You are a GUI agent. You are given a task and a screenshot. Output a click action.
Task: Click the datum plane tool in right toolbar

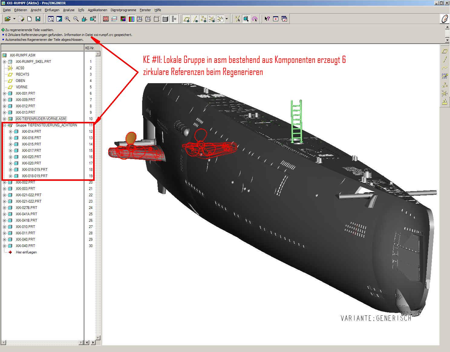click(x=445, y=51)
